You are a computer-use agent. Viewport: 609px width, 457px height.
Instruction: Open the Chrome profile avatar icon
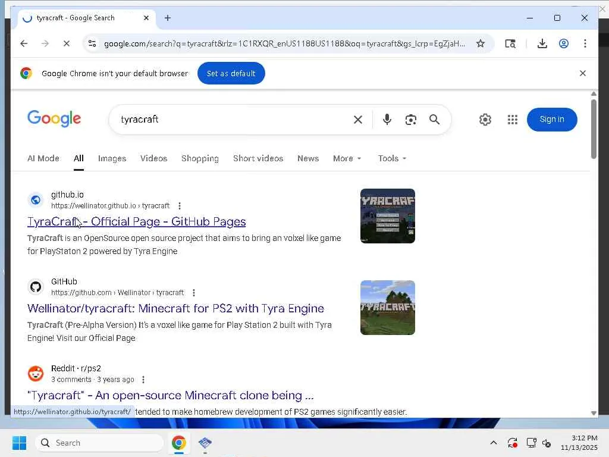[564, 43]
